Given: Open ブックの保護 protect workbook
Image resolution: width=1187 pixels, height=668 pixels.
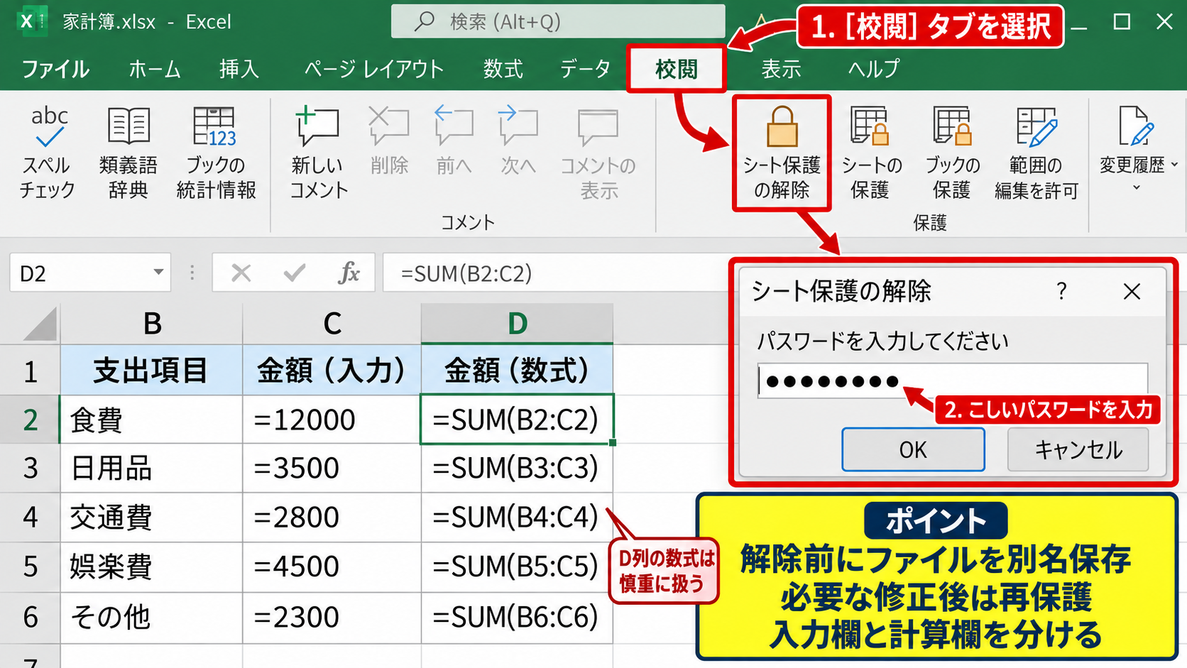Looking at the screenshot, I should coord(952,153).
